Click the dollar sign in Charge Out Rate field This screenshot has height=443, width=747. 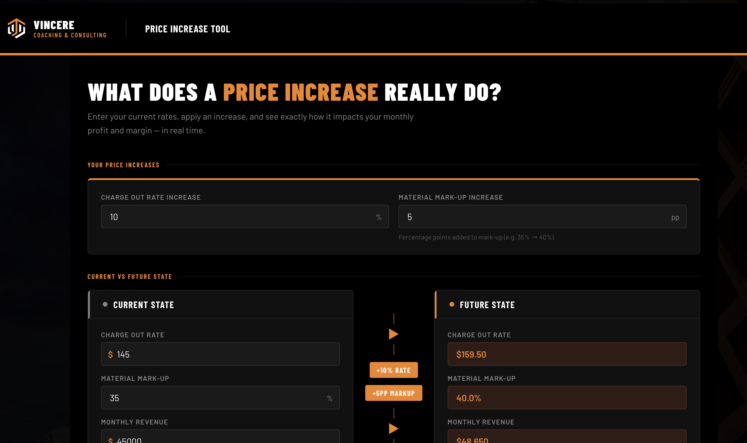pyautogui.click(x=110, y=355)
